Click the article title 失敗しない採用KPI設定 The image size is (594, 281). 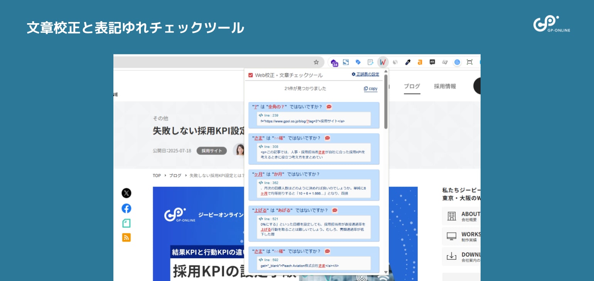pyautogui.click(x=198, y=130)
